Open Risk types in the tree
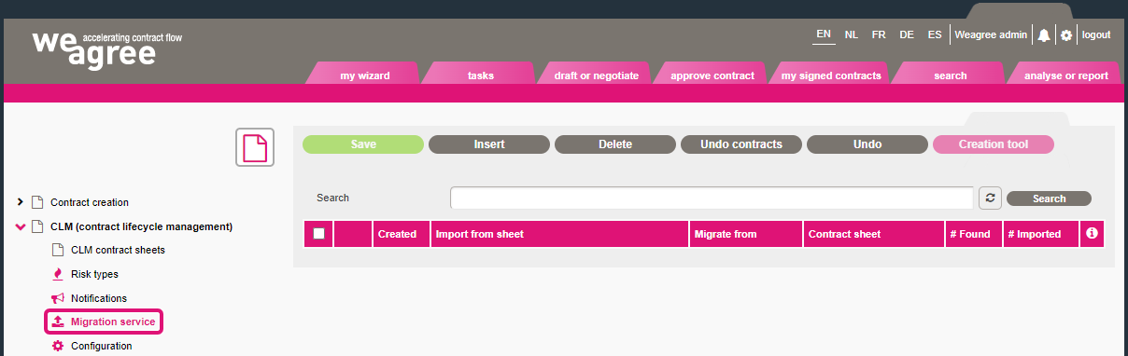1128x356 pixels. pos(94,274)
